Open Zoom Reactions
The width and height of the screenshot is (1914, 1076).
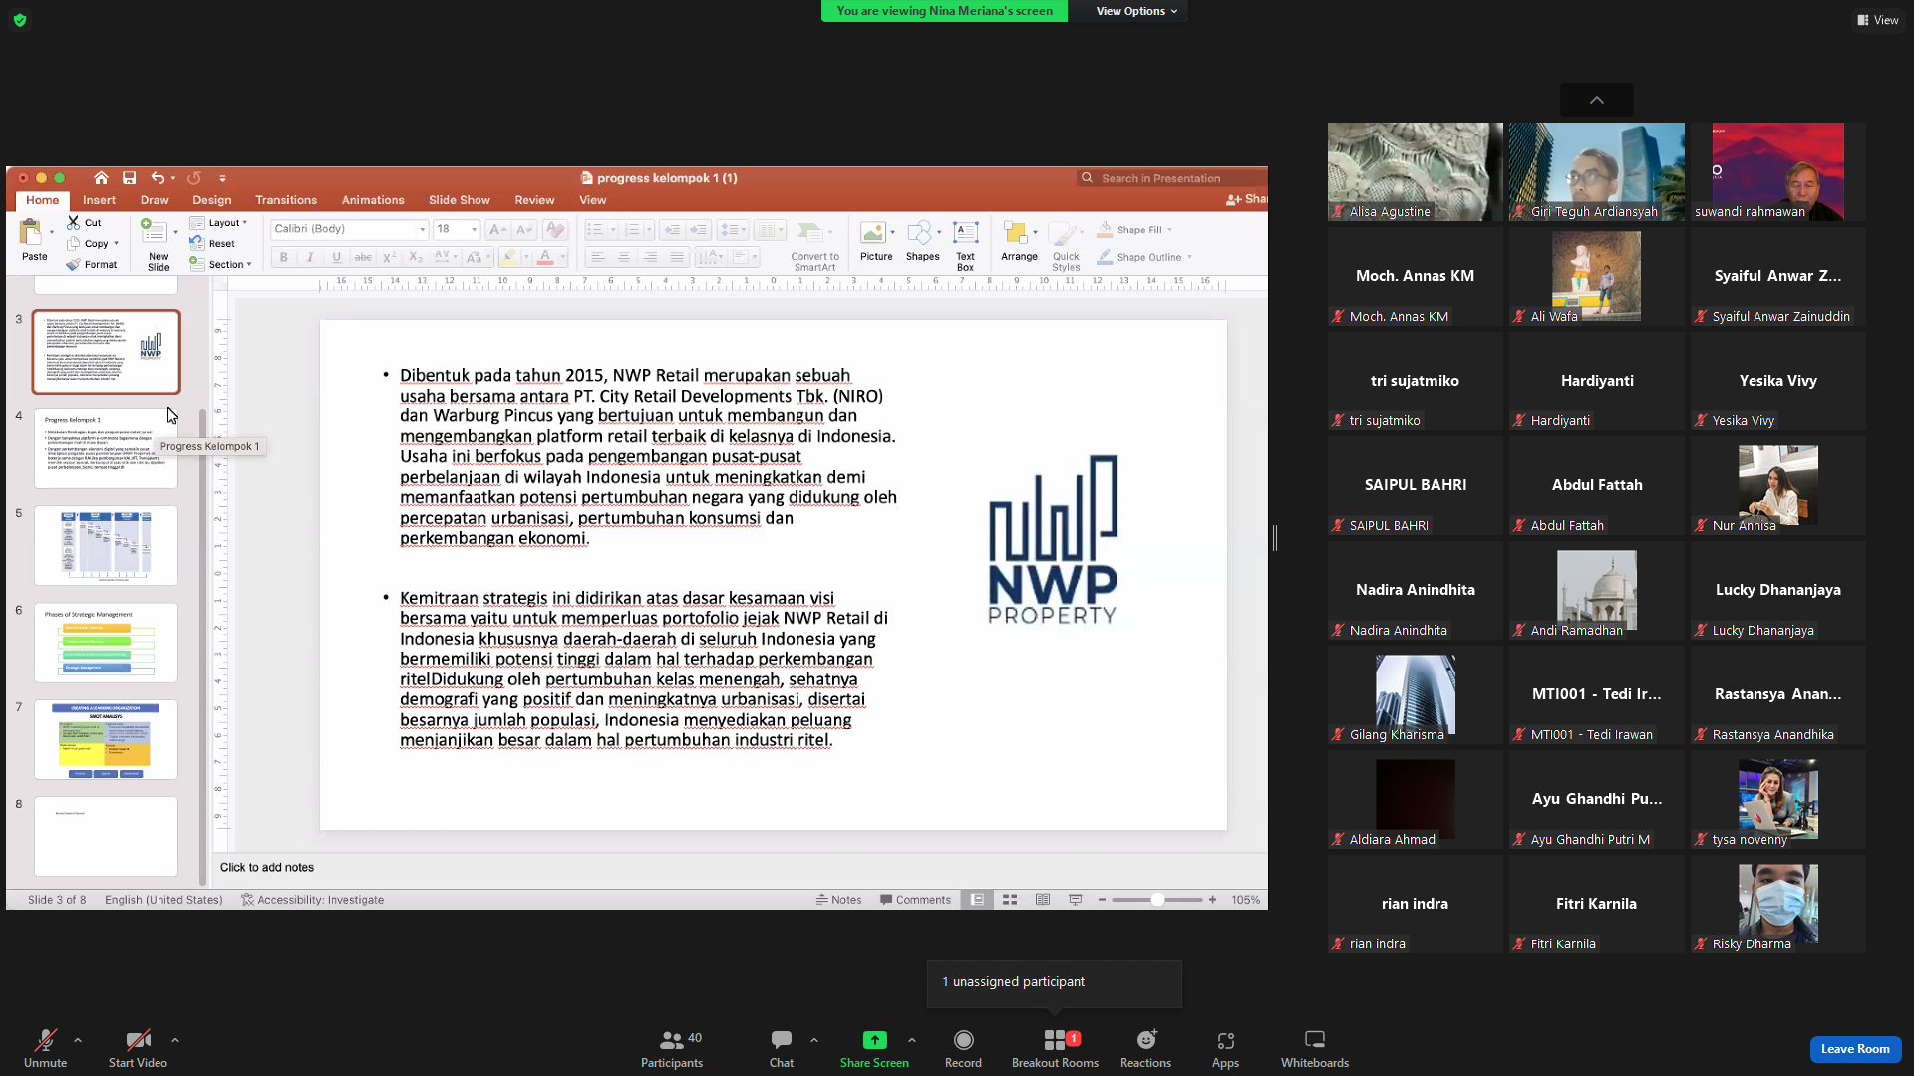click(x=1145, y=1049)
